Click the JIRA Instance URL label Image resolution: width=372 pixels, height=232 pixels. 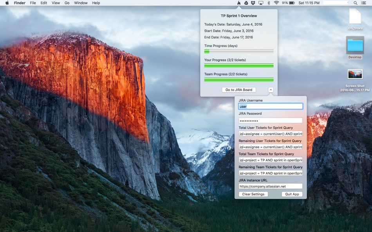click(253, 180)
